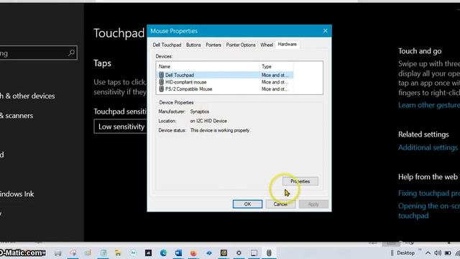Click the battery tray icon
The height and width of the screenshot is (259, 460).
[x=448, y=253]
